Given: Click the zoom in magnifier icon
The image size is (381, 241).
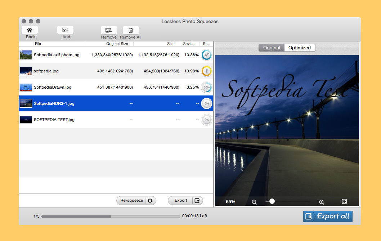Looking at the screenshot, I should click(x=322, y=202).
